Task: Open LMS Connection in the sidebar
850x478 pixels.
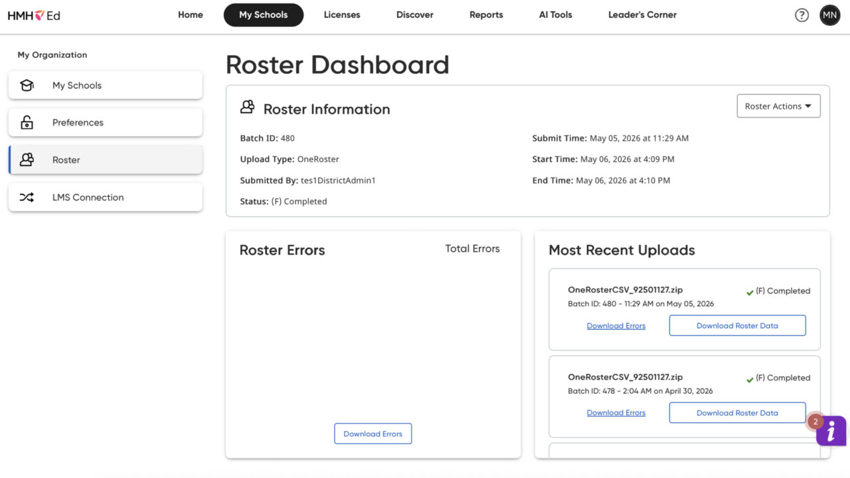Action: [105, 197]
